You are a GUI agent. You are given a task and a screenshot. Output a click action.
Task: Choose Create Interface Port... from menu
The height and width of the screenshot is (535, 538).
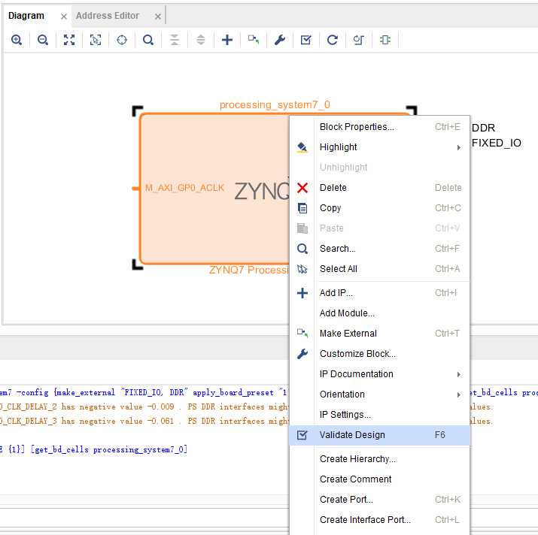379,520
